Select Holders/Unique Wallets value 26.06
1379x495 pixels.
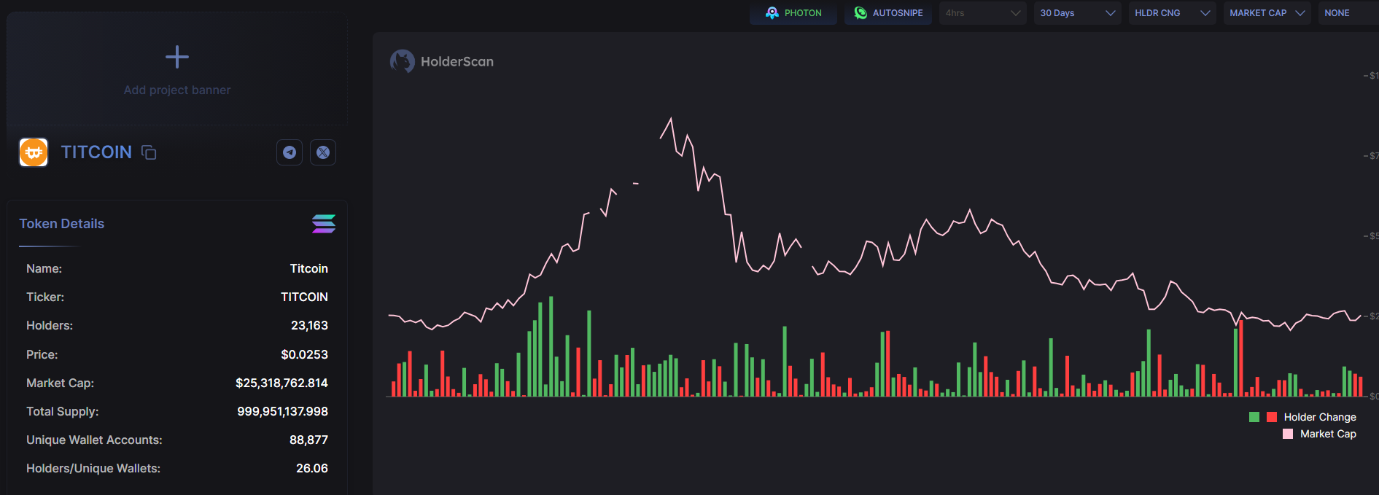tap(312, 469)
